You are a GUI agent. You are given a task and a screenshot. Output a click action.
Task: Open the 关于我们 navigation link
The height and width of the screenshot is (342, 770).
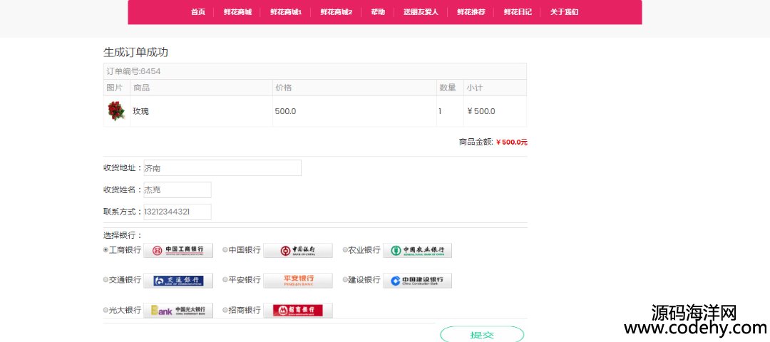(564, 12)
